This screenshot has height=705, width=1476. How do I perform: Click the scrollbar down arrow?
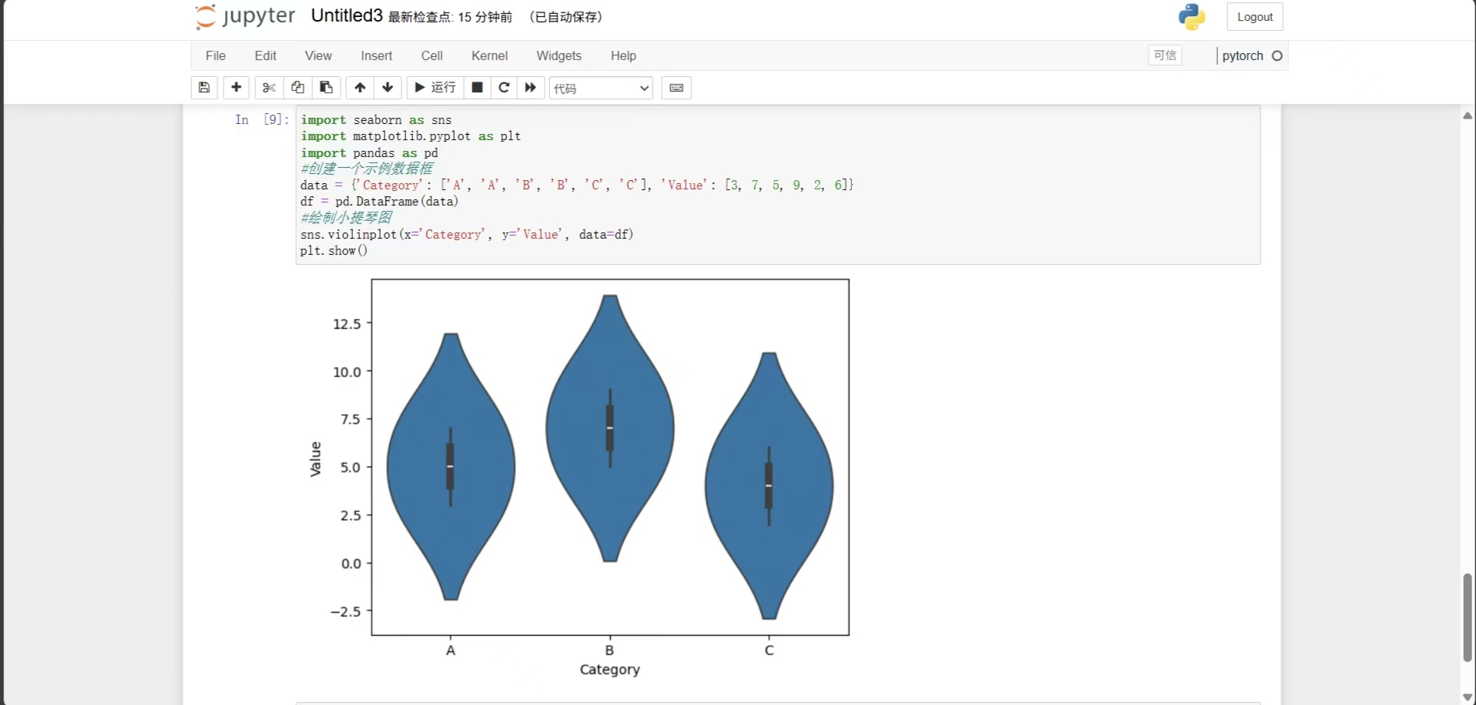coord(1468,697)
